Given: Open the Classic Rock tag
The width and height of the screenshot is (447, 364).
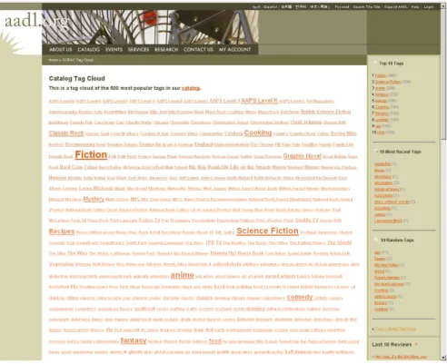Looking at the screenshot, I should pos(66,133).
